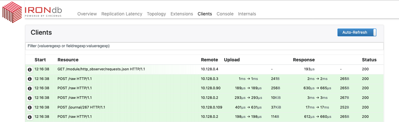Open info icon for 10KiB upload row
This screenshot has width=399, height=122.
29,98
